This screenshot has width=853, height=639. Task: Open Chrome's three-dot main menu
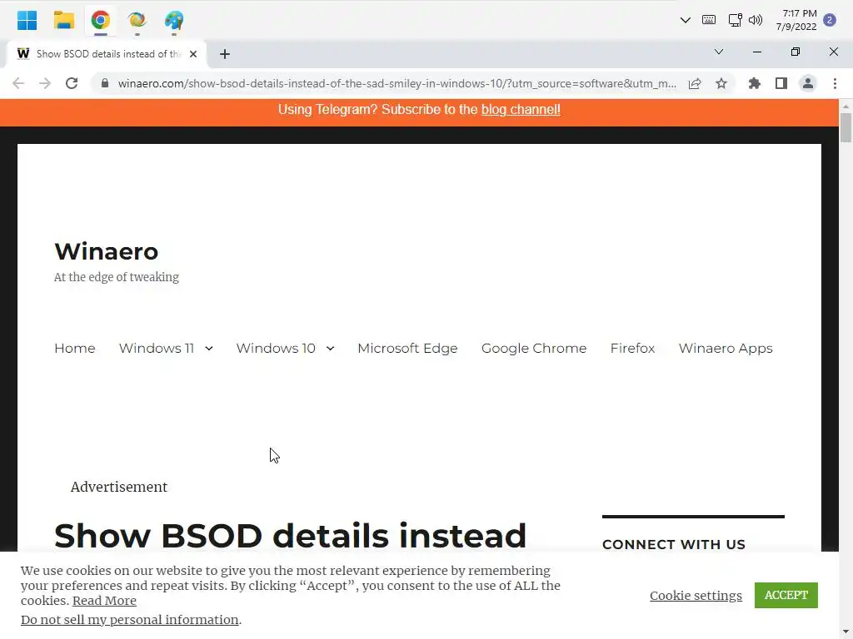point(835,83)
